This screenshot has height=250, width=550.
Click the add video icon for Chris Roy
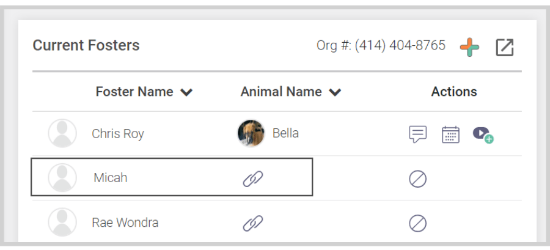pyautogui.click(x=483, y=135)
